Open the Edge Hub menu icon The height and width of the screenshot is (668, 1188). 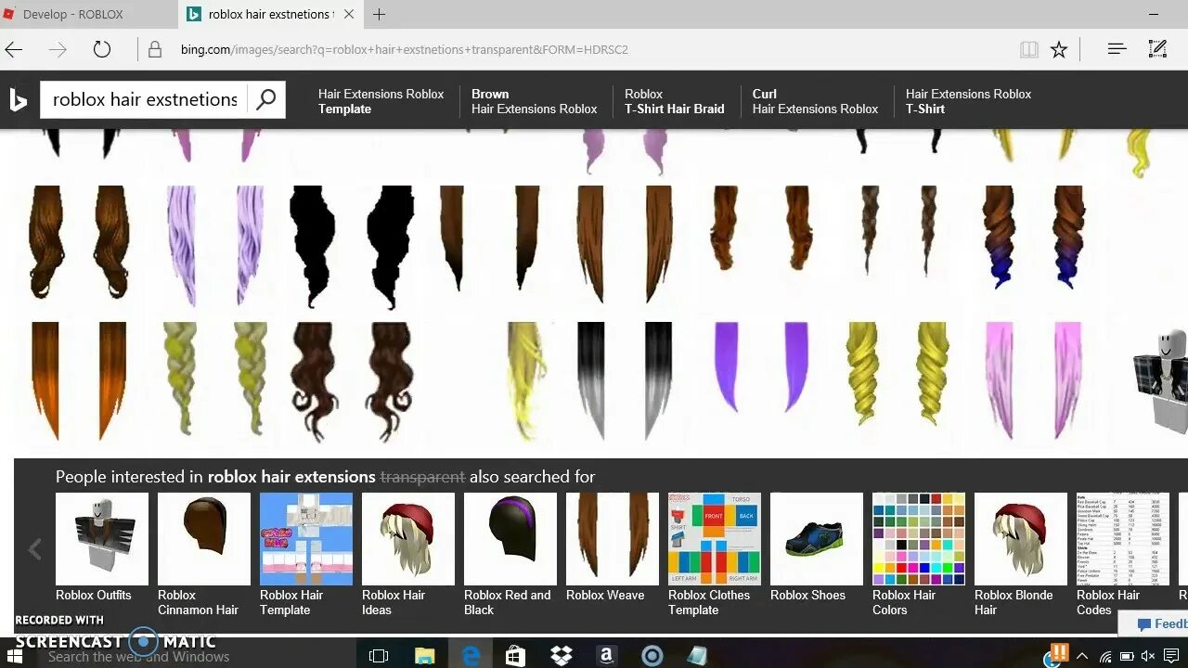tap(1117, 49)
